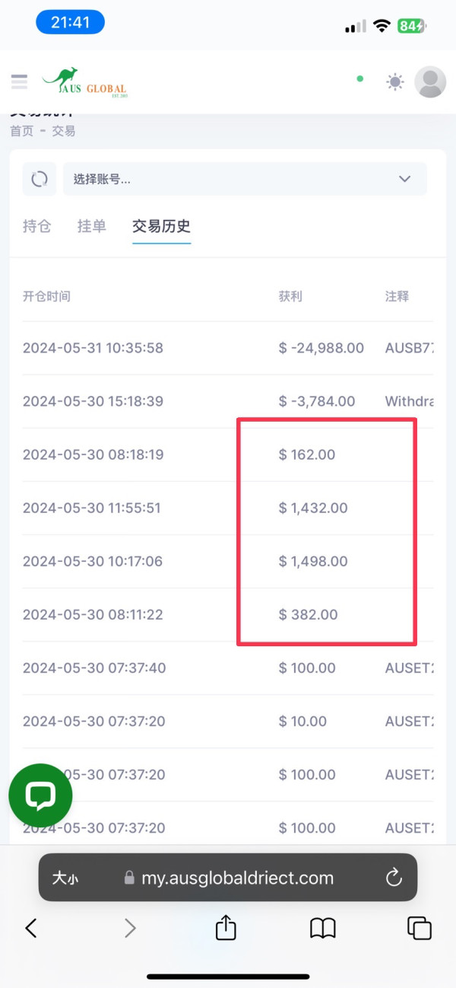Click the my.ausglobaldriect.com address field
Screen dimensions: 456x988
[x=228, y=878]
